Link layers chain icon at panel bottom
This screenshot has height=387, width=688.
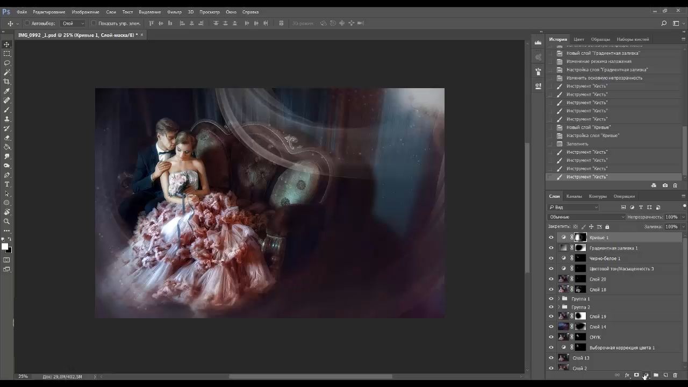[x=617, y=375]
